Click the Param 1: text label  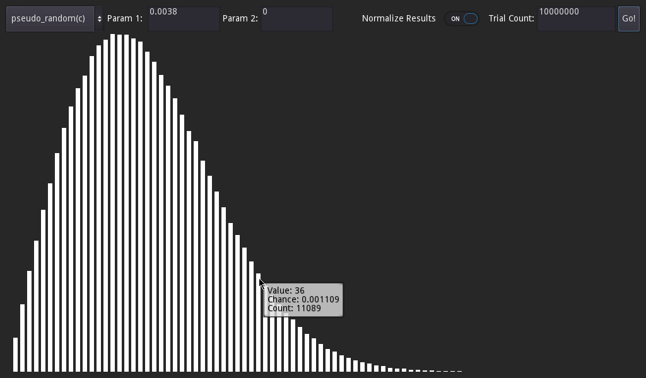(126, 18)
